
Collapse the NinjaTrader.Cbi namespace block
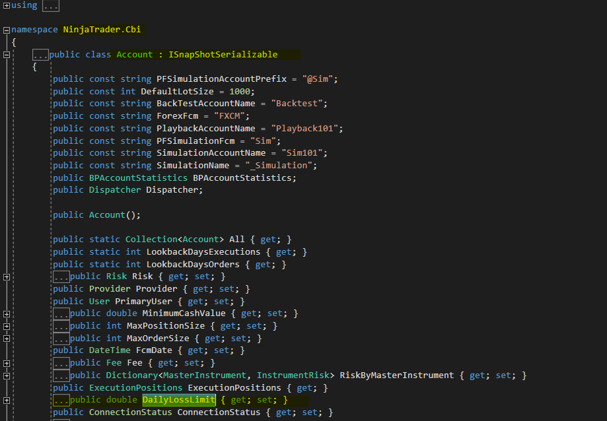click(7, 30)
